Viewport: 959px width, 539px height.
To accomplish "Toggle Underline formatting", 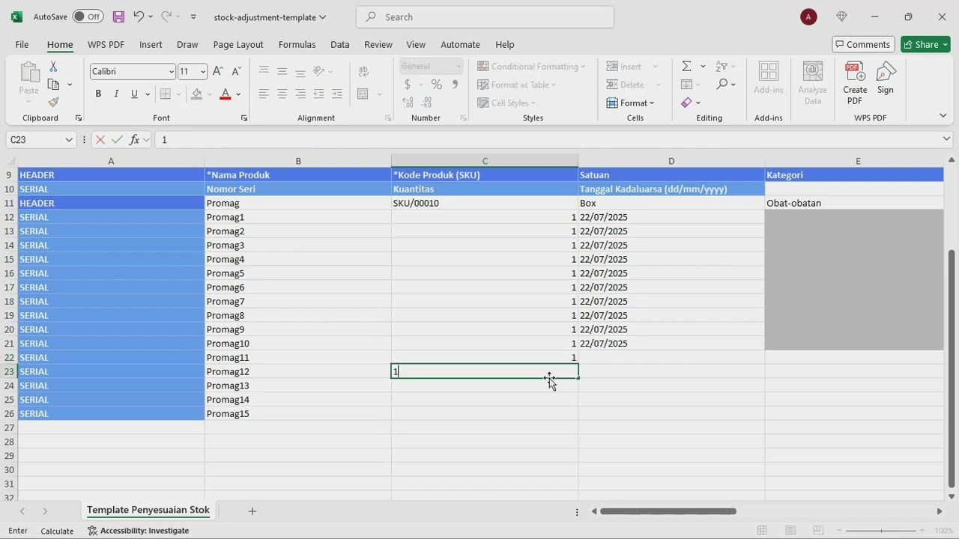I will pos(134,94).
